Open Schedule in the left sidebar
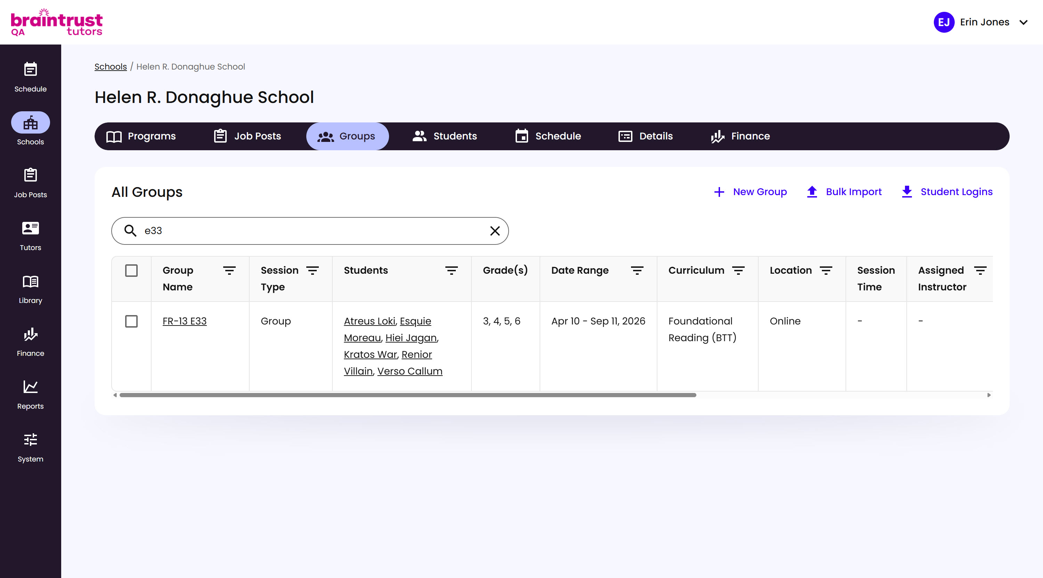1043x578 pixels. pyautogui.click(x=30, y=77)
